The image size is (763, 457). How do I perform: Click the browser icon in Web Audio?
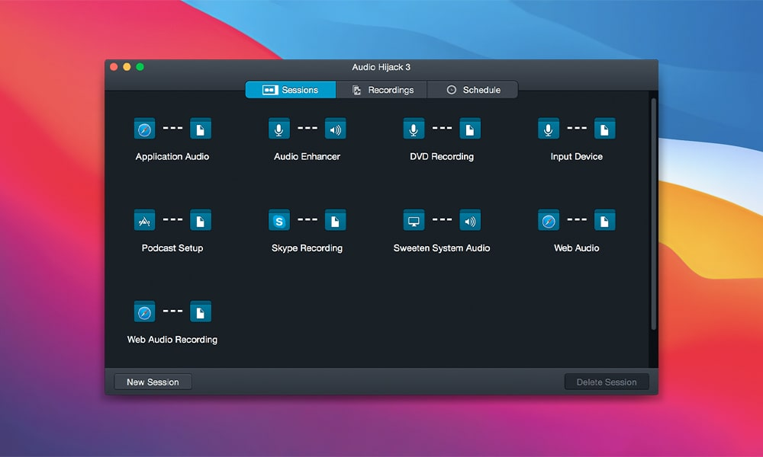point(547,220)
